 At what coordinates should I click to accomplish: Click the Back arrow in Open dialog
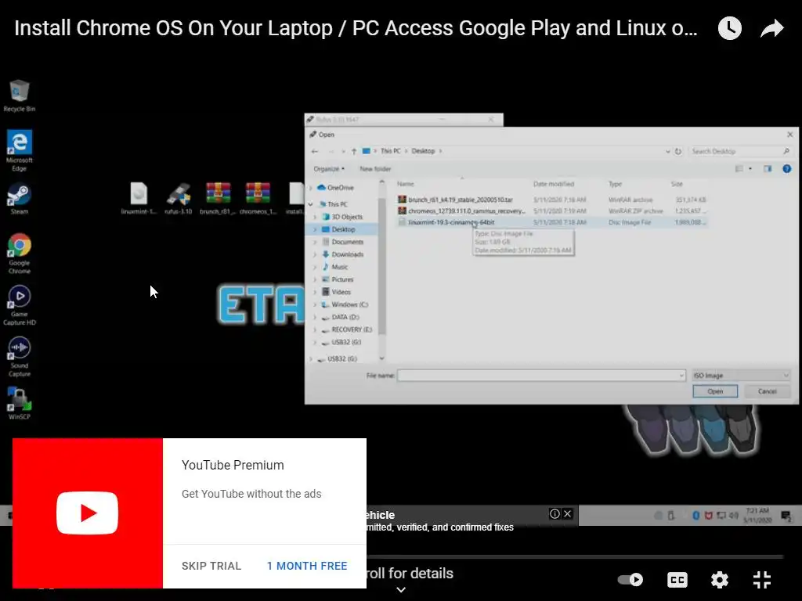click(315, 151)
